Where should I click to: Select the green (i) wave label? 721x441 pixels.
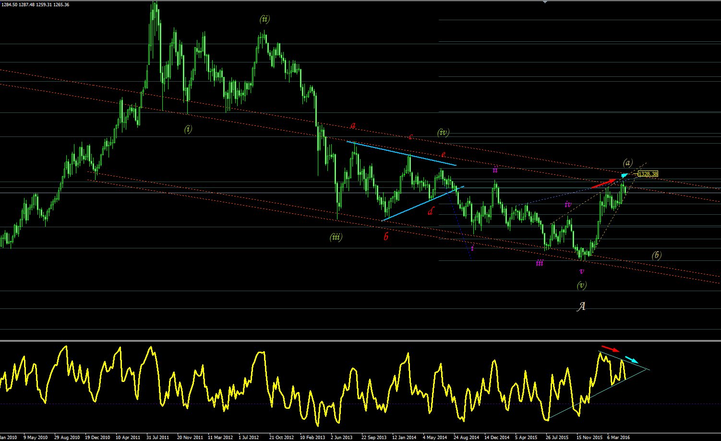click(x=188, y=129)
